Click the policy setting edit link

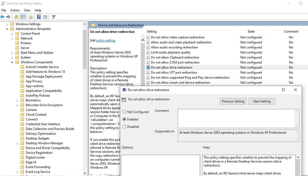click(106, 40)
